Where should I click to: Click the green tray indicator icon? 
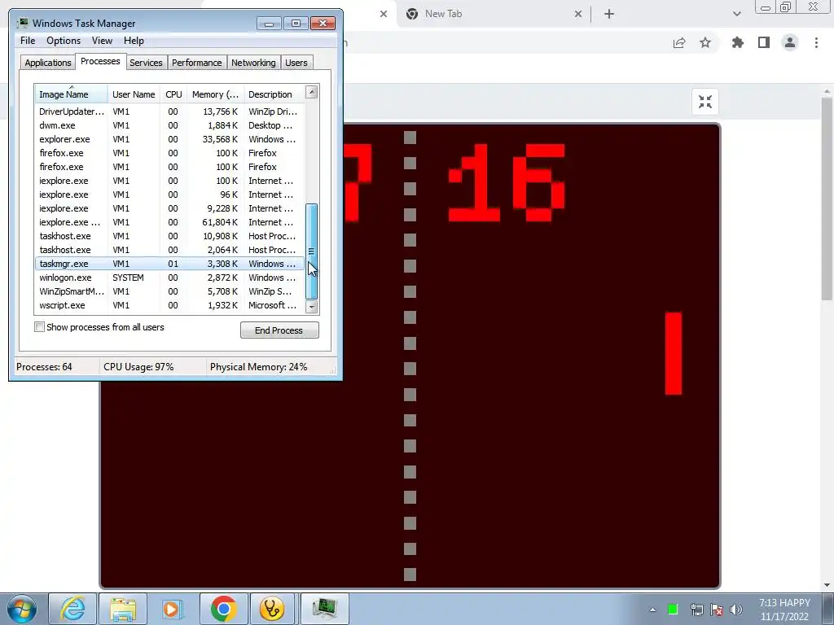tap(673, 610)
